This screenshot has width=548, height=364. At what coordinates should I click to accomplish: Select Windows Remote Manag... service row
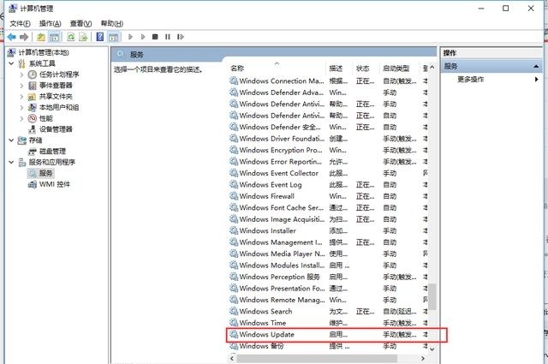[328, 300]
